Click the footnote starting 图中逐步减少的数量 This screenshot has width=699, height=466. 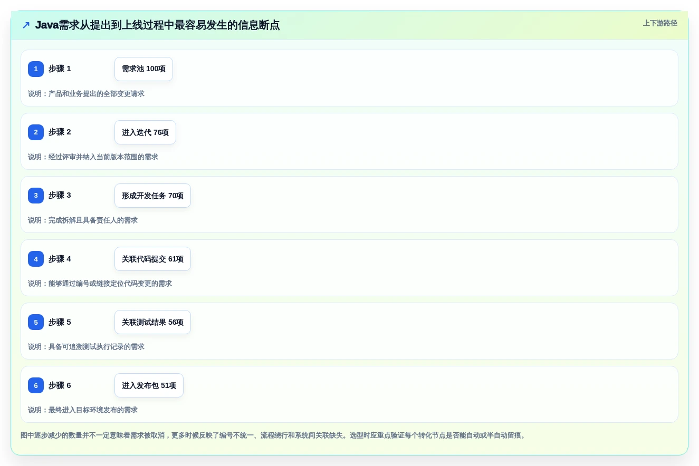click(274, 435)
